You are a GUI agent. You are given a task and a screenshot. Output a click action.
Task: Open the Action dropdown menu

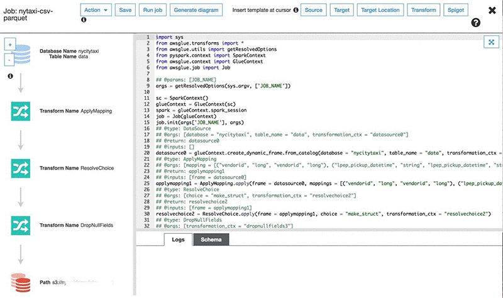(x=96, y=10)
